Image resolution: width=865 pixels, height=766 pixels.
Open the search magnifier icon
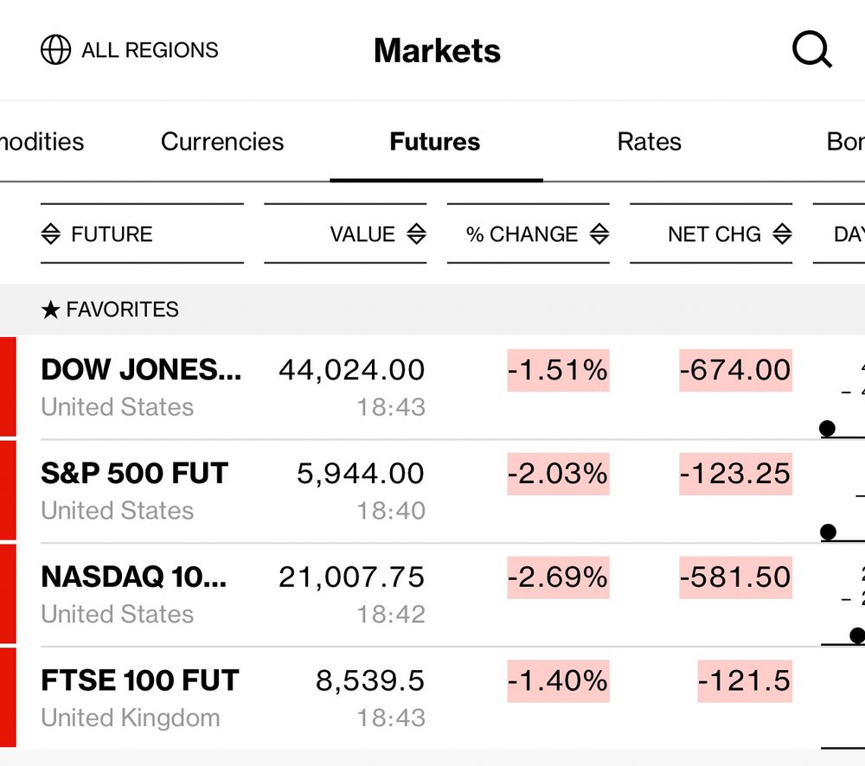click(x=811, y=51)
